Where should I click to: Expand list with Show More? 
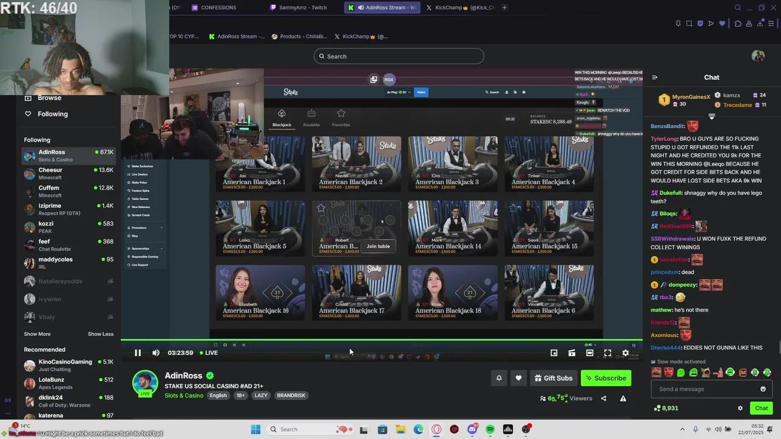[x=37, y=334]
